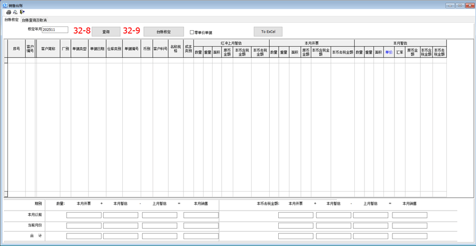Click the 核定年月 input field
Viewport: 476px width, 246px height.
tap(55, 30)
